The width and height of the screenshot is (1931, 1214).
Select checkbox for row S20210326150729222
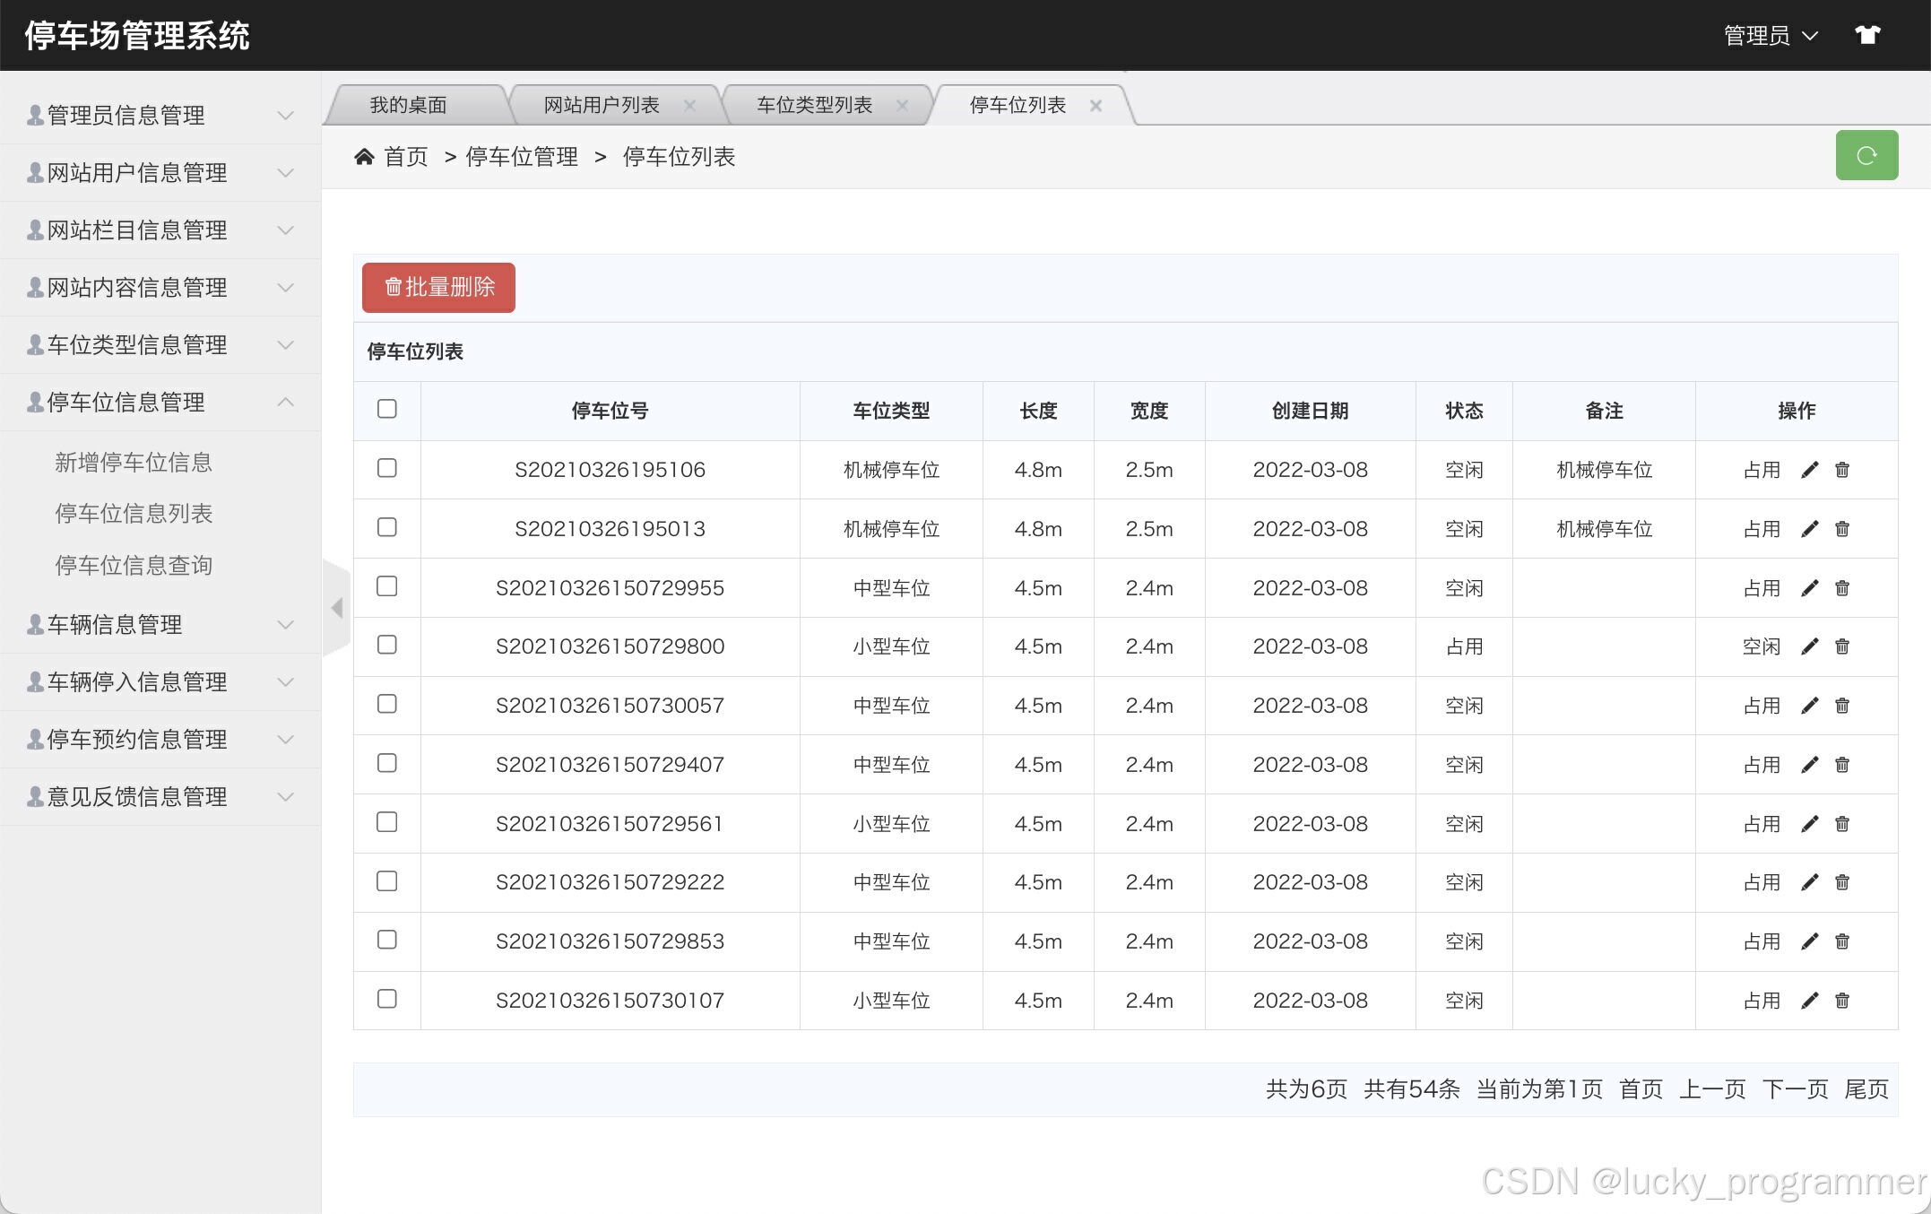pyautogui.click(x=387, y=881)
